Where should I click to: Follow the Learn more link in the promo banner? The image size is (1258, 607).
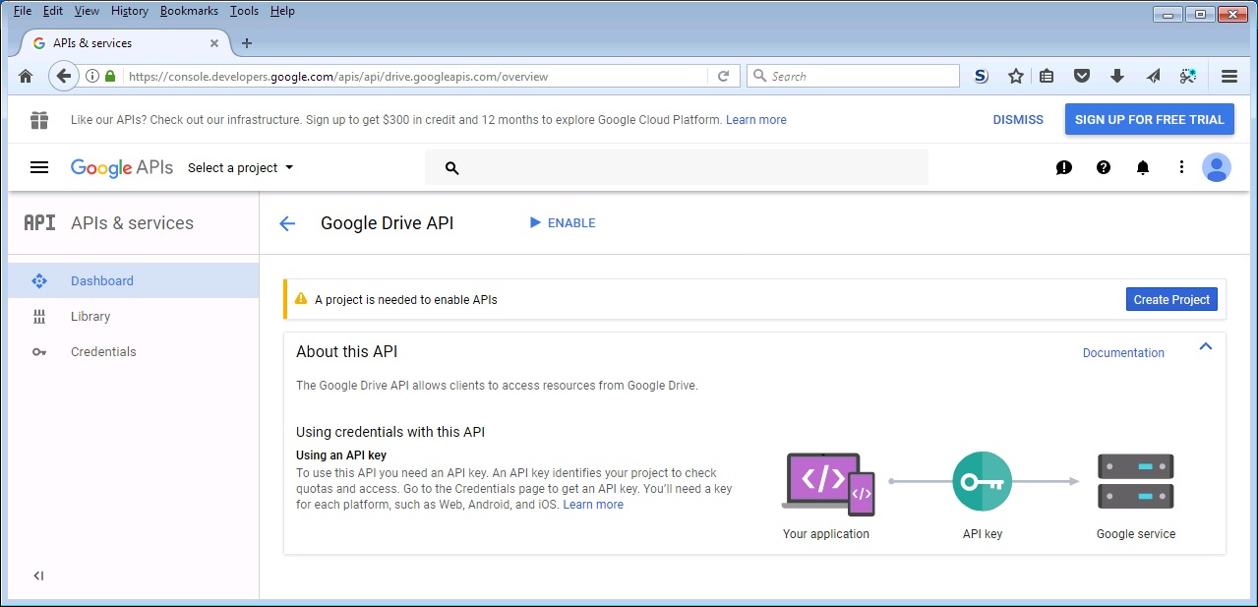[756, 120]
